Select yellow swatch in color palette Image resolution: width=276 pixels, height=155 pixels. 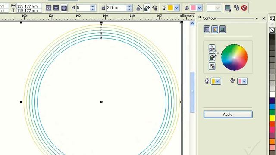tap(272, 118)
